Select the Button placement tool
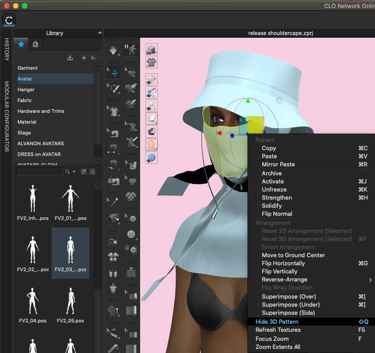 pyautogui.click(x=131, y=234)
